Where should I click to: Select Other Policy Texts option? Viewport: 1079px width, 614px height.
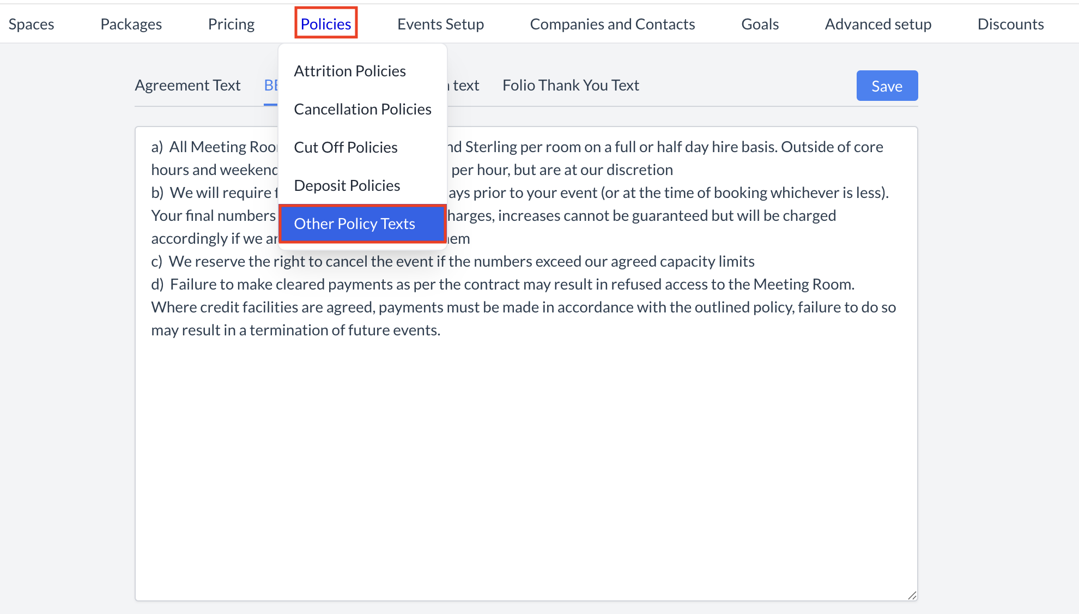tap(354, 224)
